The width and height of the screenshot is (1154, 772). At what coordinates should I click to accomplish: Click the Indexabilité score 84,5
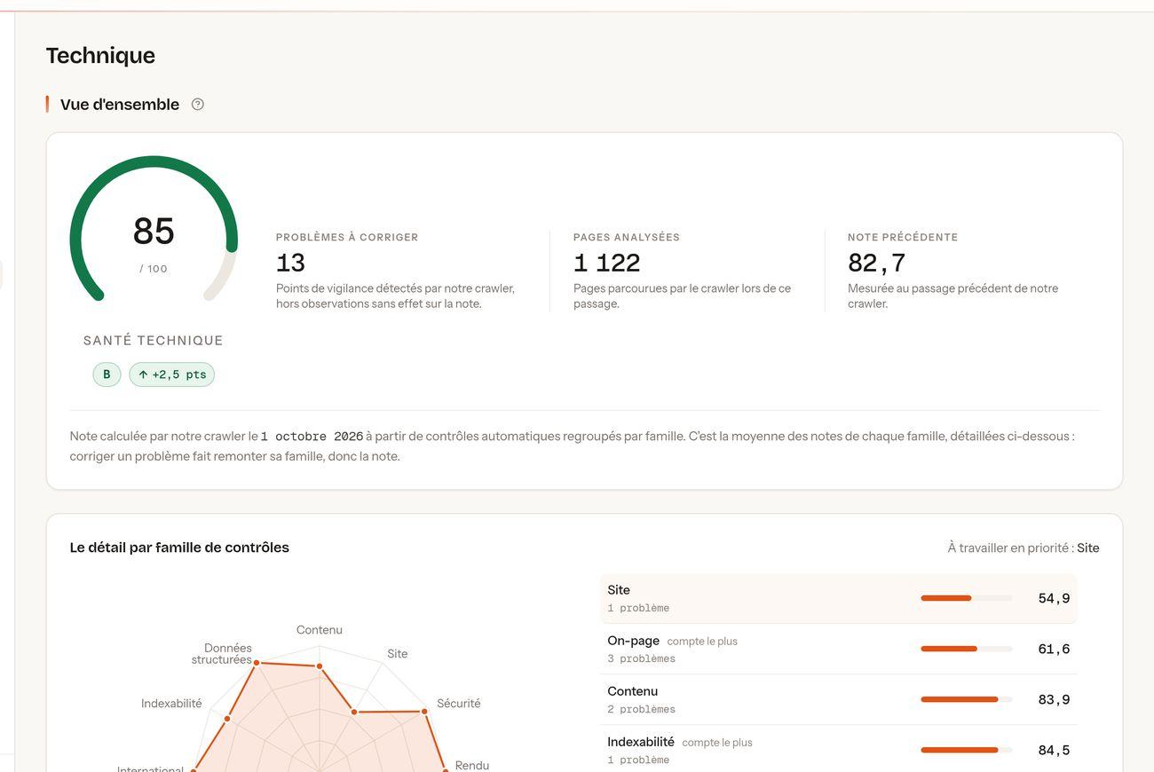[x=1054, y=750]
